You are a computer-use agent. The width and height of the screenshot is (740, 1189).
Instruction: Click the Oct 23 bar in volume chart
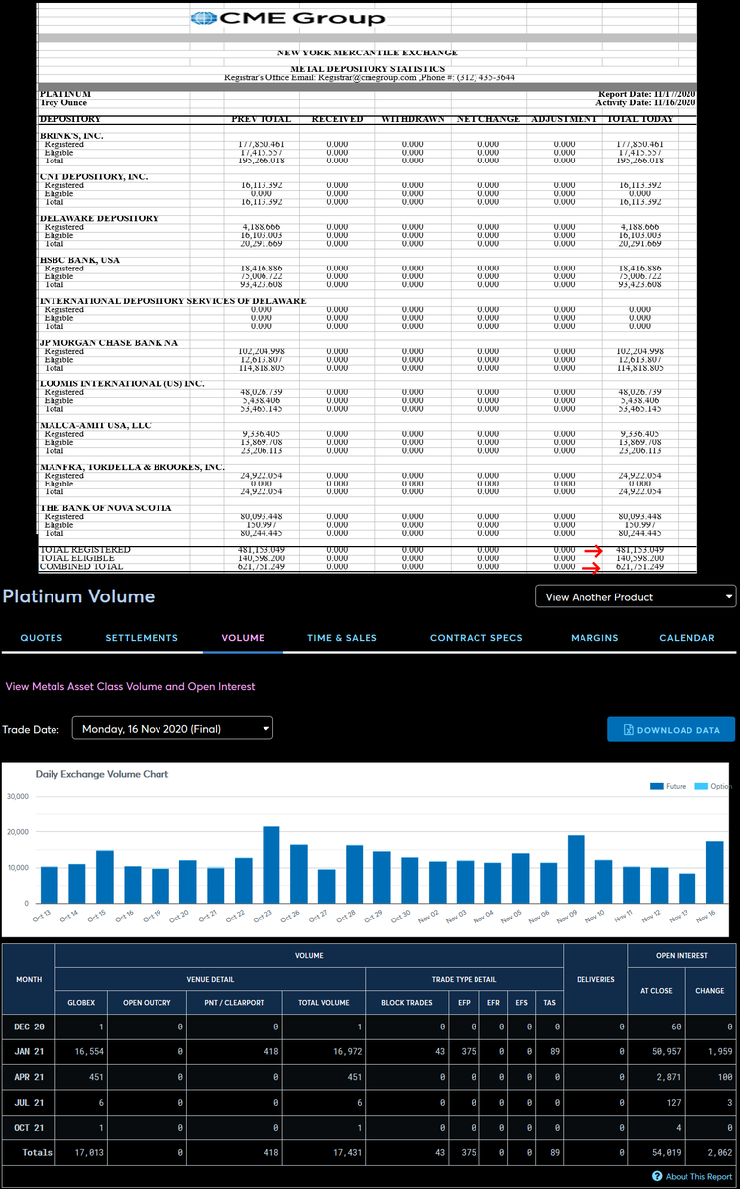(x=270, y=865)
